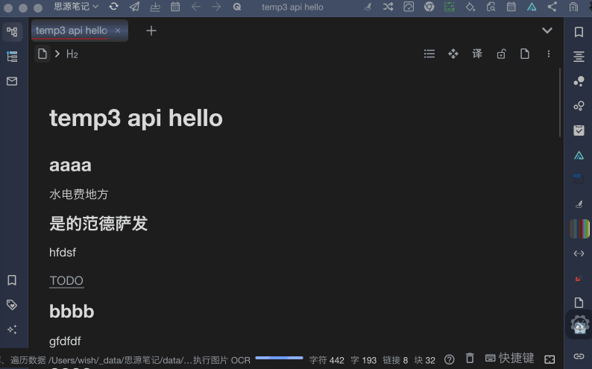Image resolution: width=592 pixels, height=369 pixels.
Task: Click the inbox download tray icon
Action: pos(155,7)
